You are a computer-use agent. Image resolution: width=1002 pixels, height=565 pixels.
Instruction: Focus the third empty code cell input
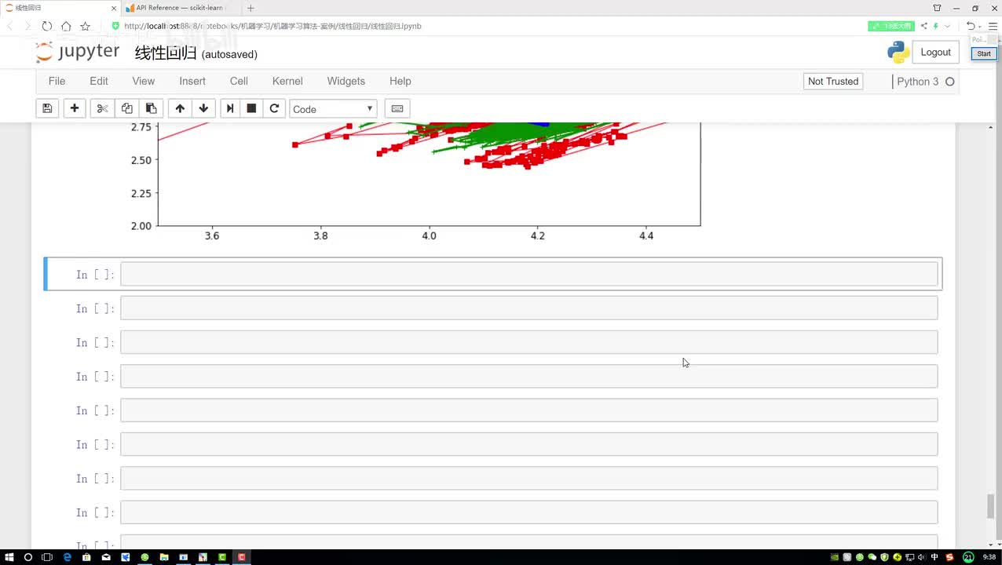pyautogui.click(x=528, y=342)
